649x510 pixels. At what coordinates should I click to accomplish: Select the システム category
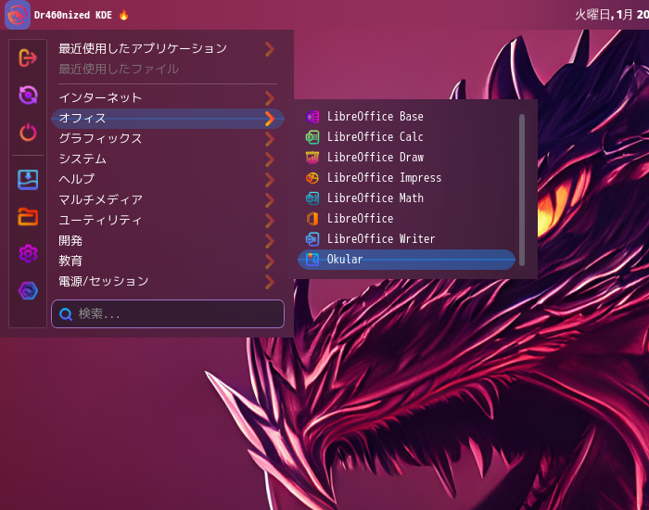[168, 159]
